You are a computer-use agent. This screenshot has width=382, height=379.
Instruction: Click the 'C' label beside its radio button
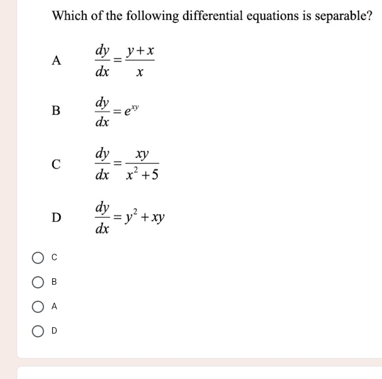[54, 258]
